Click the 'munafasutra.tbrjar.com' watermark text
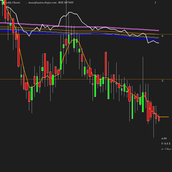 [42, 3]
